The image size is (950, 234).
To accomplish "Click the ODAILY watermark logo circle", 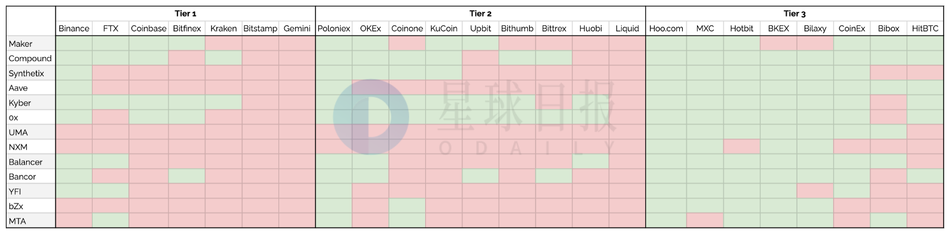I will (370, 117).
